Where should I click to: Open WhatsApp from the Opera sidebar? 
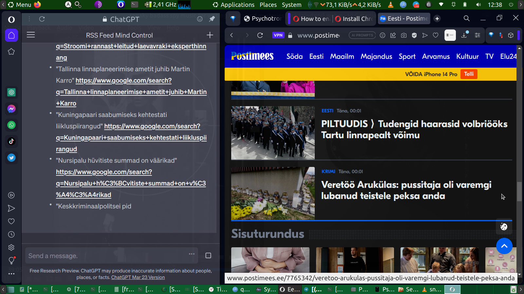click(11, 125)
